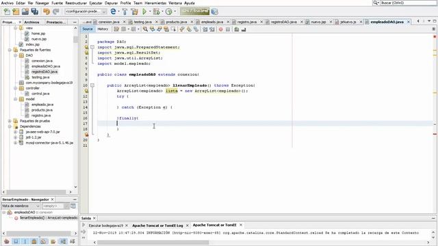Click the rerun arrow in Output panel
Viewport: 438px width, 246px height.
click(83, 225)
